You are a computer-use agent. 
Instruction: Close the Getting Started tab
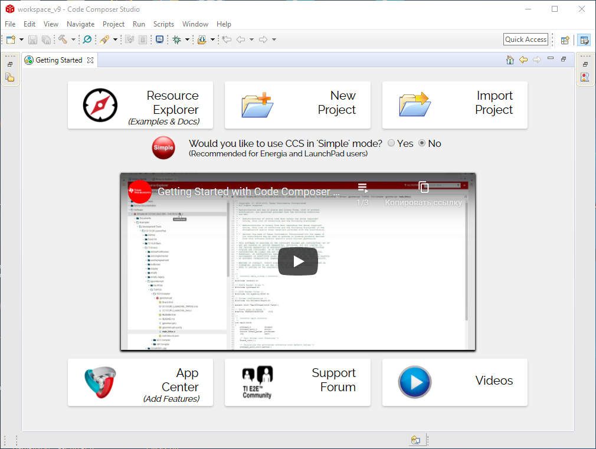tap(90, 60)
